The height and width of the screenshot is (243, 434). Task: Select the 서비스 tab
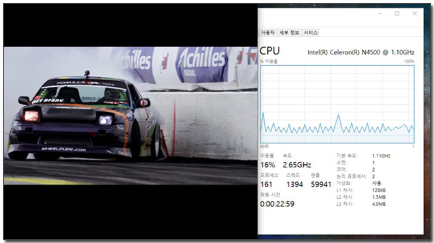(311, 33)
